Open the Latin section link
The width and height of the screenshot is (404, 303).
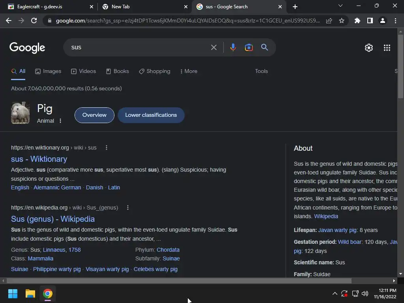[x=114, y=187]
